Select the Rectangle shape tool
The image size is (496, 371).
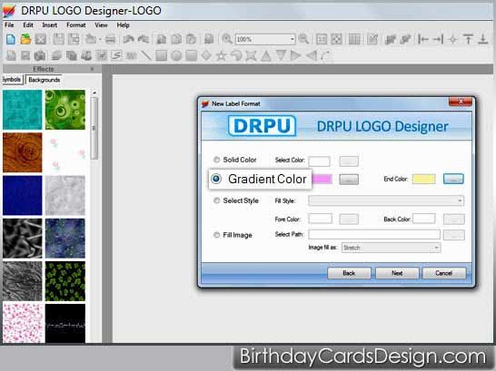pyautogui.click(x=161, y=55)
